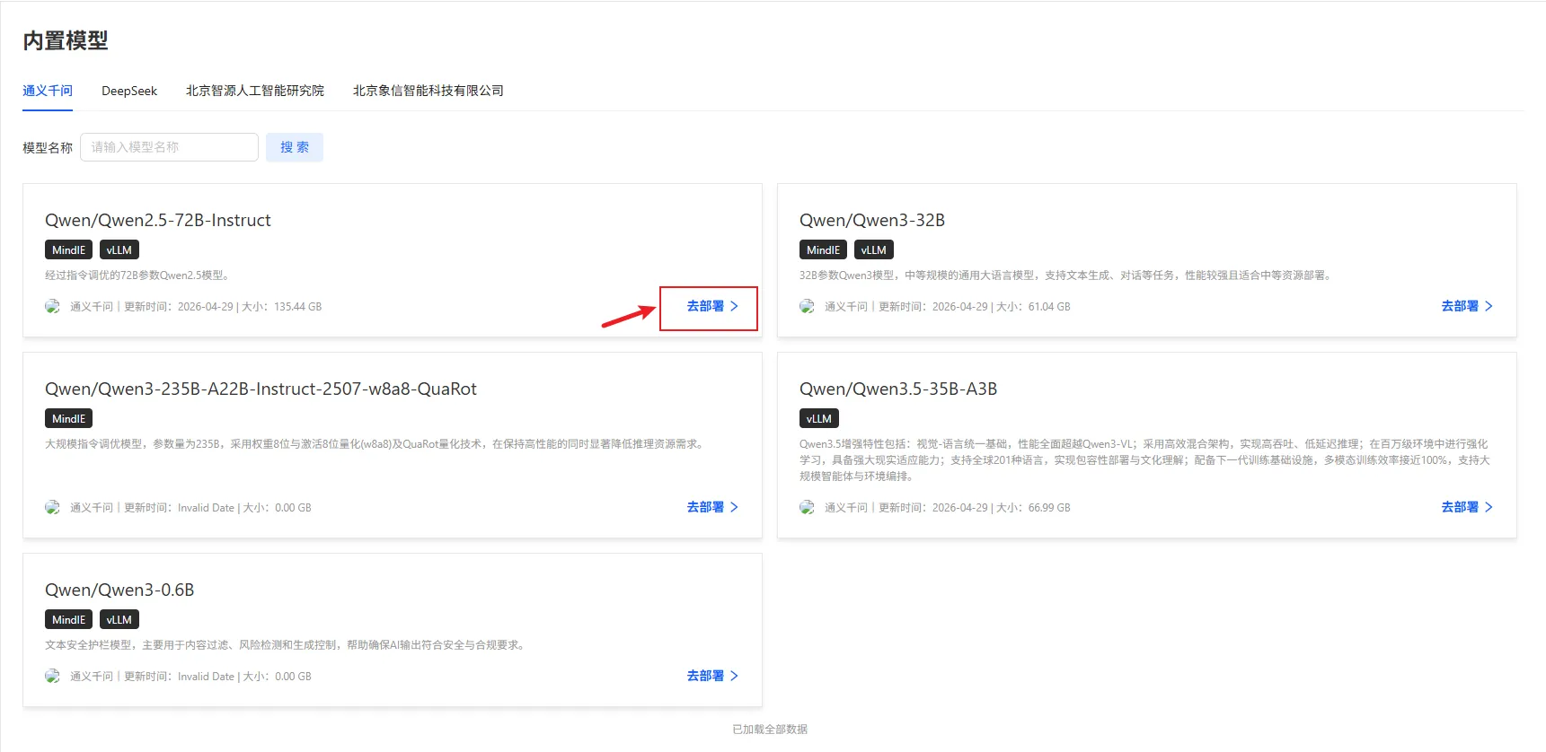Viewport: 1546px width, 752px height.
Task: Click the Qwen/Qwen3-235B-A22B-Instruct-2507-w8a8-QuaRot title
Action: pyautogui.click(x=261, y=389)
